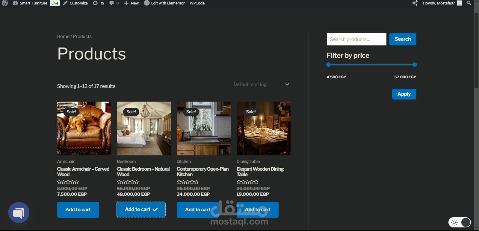Add Classic Armchair to cart
The height and width of the screenshot is (231, 479).
pyautogui.click(x=78, y=210)
